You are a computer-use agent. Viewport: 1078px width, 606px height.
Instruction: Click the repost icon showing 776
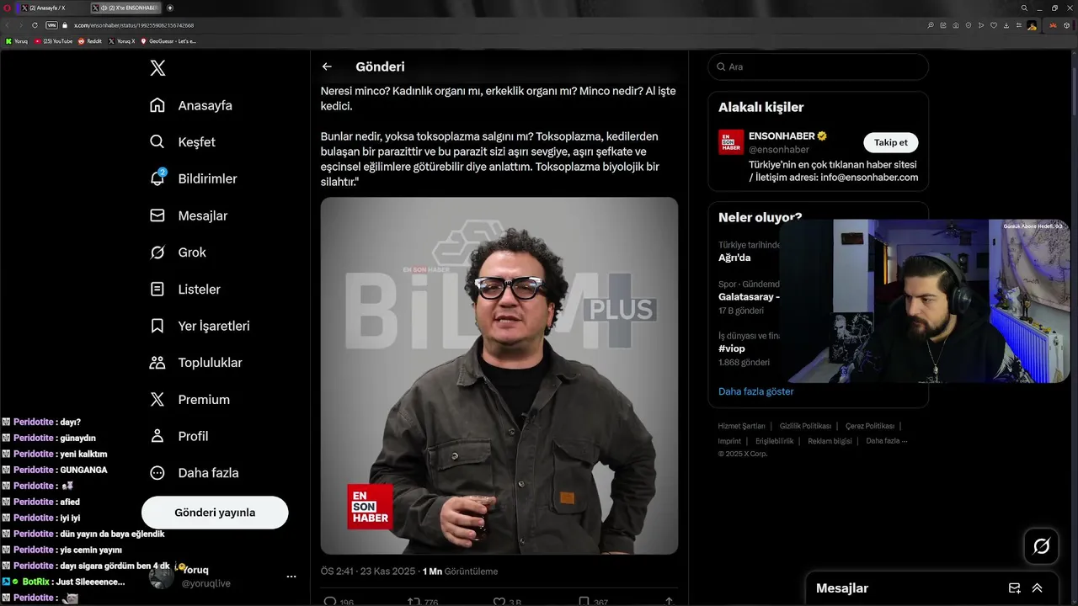click(413, 601)
